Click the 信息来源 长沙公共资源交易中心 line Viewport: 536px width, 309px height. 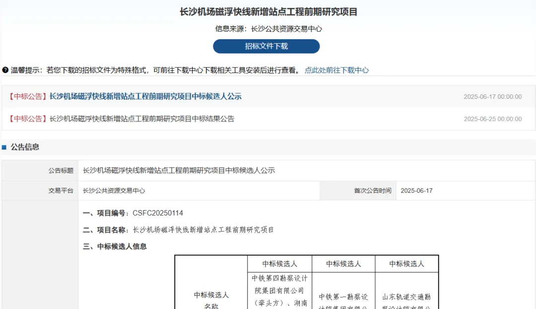pyautogui.click(x=268, y=29)
